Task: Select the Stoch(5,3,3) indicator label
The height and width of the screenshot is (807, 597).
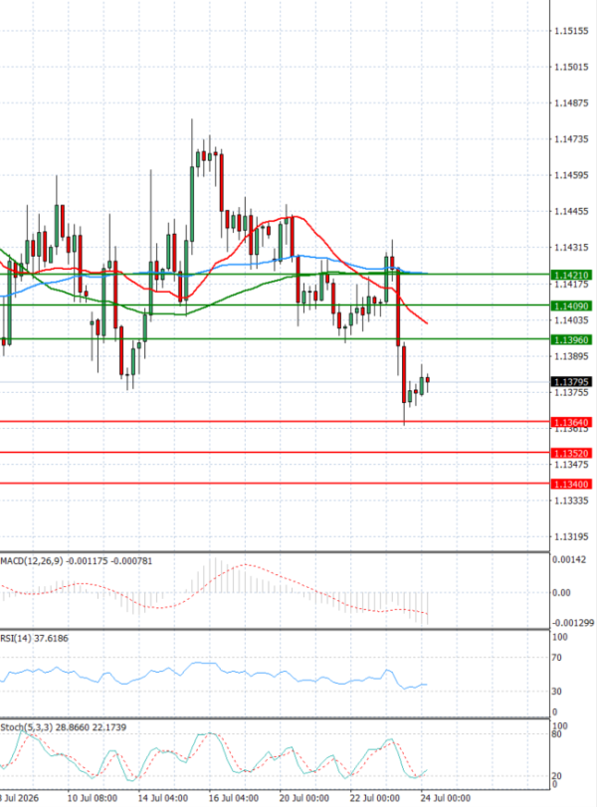Action: click(x=27, y=727)
